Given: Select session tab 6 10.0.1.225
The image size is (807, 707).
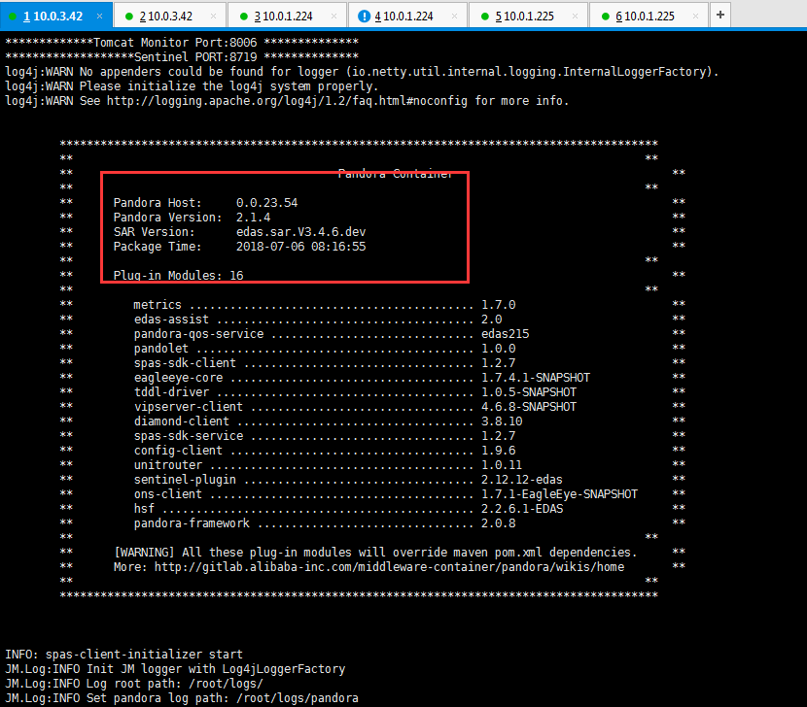Looking at the screenshot, I should (x=649, y=16).
